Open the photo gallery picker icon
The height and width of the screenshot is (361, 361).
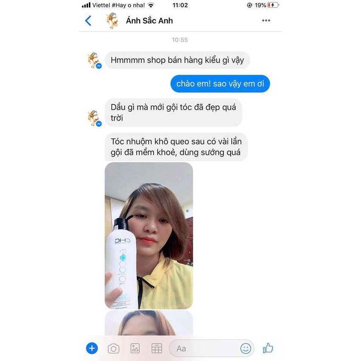click(135, 348)
